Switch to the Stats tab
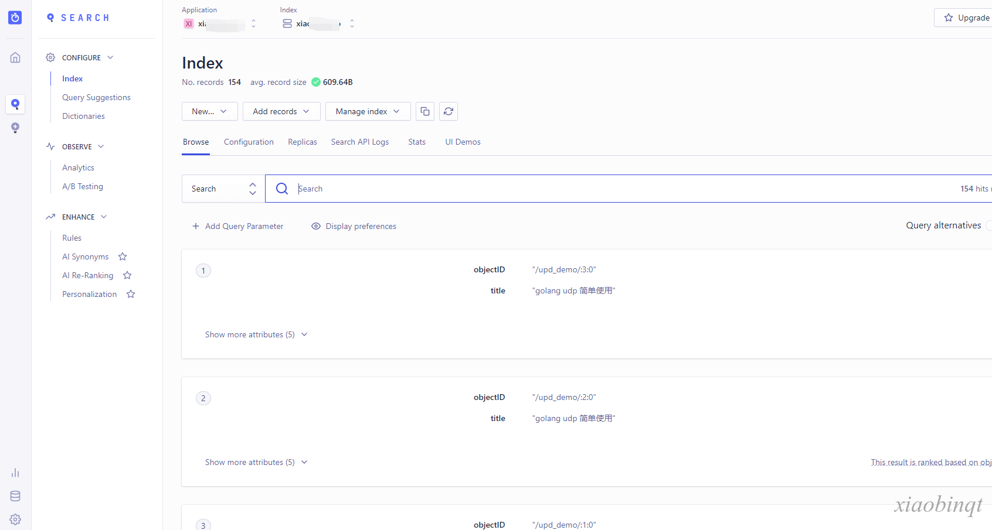This screenshot has height=530, width=992. 417,142
